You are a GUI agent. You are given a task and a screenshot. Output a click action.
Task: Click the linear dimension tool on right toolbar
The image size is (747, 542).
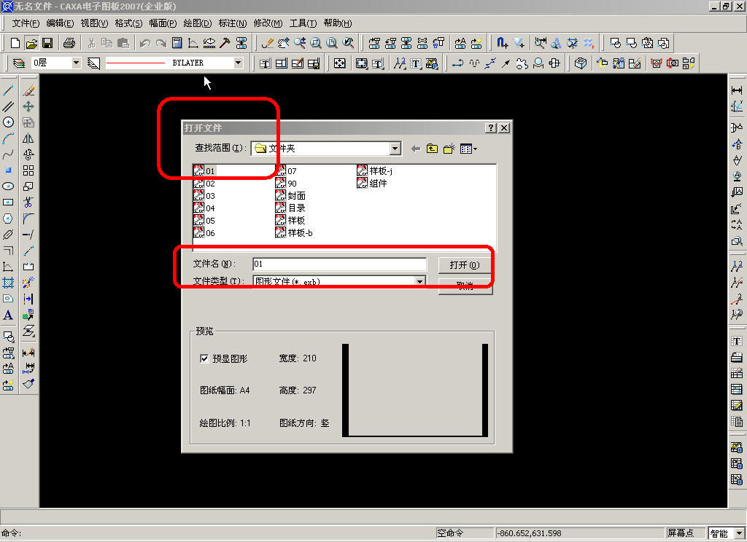(737, 90)
